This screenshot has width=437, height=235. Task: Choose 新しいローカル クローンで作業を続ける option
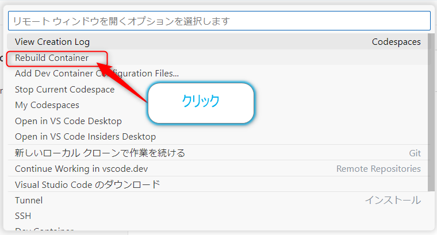click(x=217, y=153)
